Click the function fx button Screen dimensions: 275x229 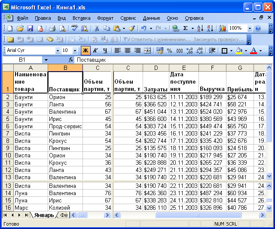[x=70, y=60]
